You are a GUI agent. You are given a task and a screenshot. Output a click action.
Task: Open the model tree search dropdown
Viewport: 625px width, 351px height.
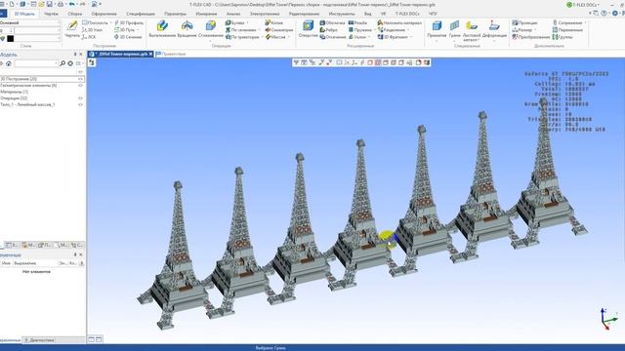[56, 63]
